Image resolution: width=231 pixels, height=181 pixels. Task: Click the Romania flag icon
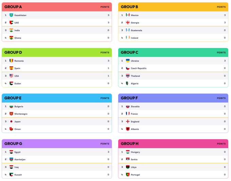11,61
